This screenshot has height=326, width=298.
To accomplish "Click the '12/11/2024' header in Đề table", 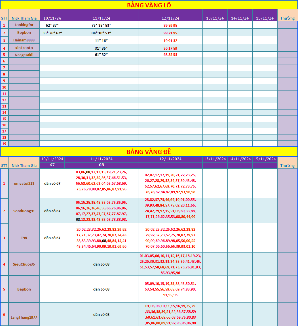I will [170, 159].
